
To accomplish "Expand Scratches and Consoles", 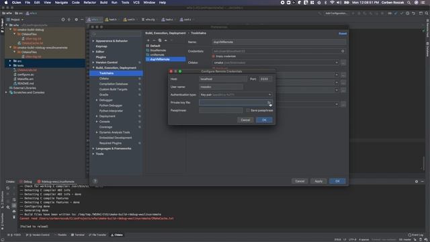I will (x=6, y=93).
